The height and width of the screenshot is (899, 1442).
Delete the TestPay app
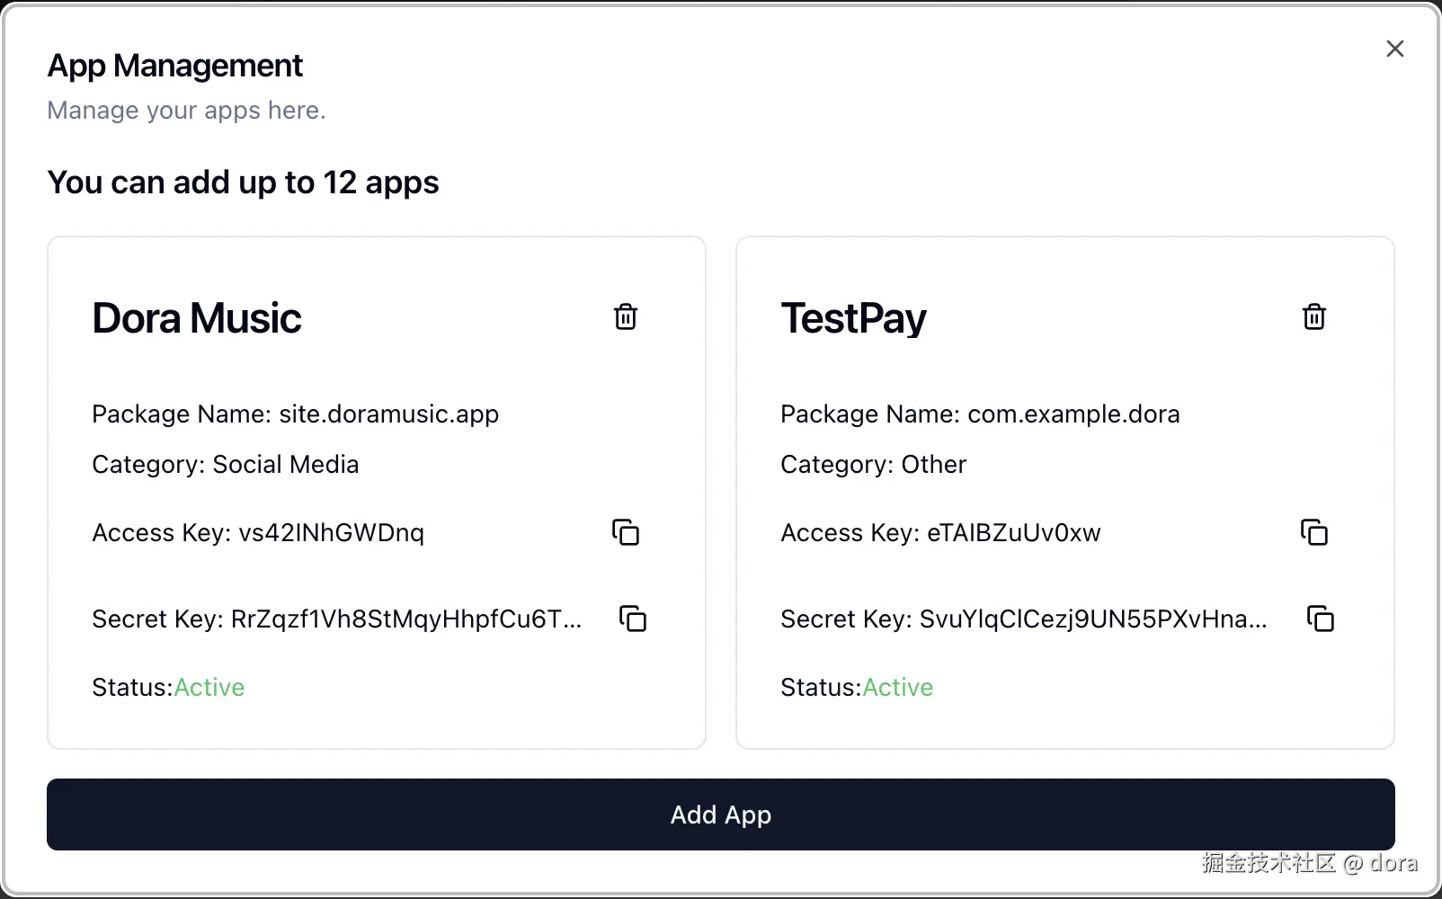tap(1314, 316)
